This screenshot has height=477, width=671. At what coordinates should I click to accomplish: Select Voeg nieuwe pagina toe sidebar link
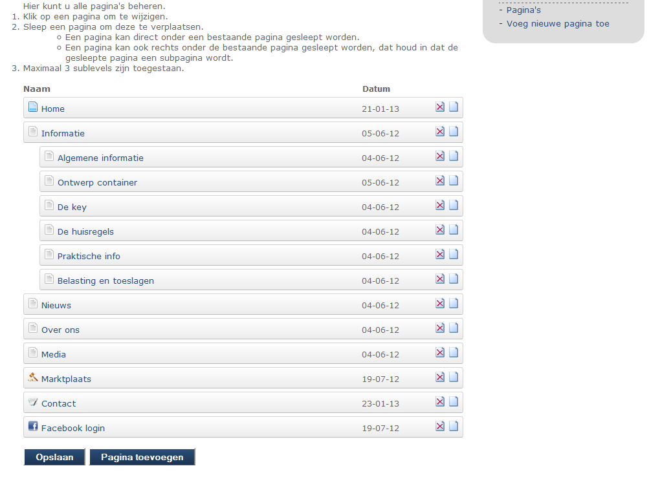tap(558, 24)
